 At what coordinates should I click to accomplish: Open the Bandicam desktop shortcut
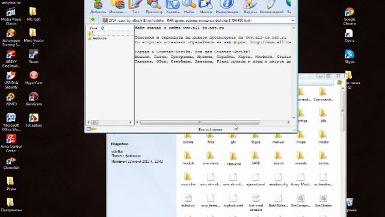click(x=34, y=99)
